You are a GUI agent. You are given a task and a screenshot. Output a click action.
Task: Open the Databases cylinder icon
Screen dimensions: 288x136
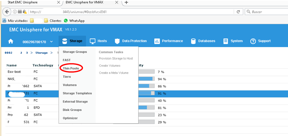193,41
